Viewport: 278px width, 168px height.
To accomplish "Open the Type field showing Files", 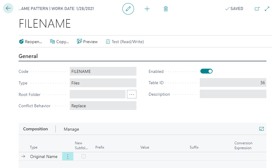I will coord(103,83).
